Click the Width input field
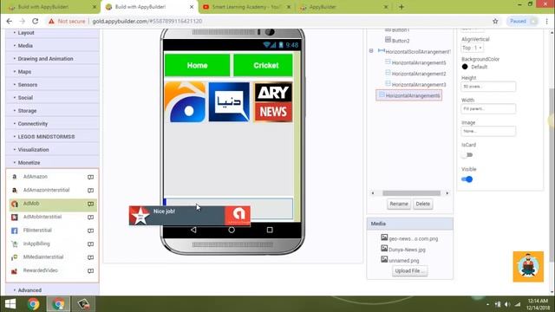555x312 pixels. 488,109
